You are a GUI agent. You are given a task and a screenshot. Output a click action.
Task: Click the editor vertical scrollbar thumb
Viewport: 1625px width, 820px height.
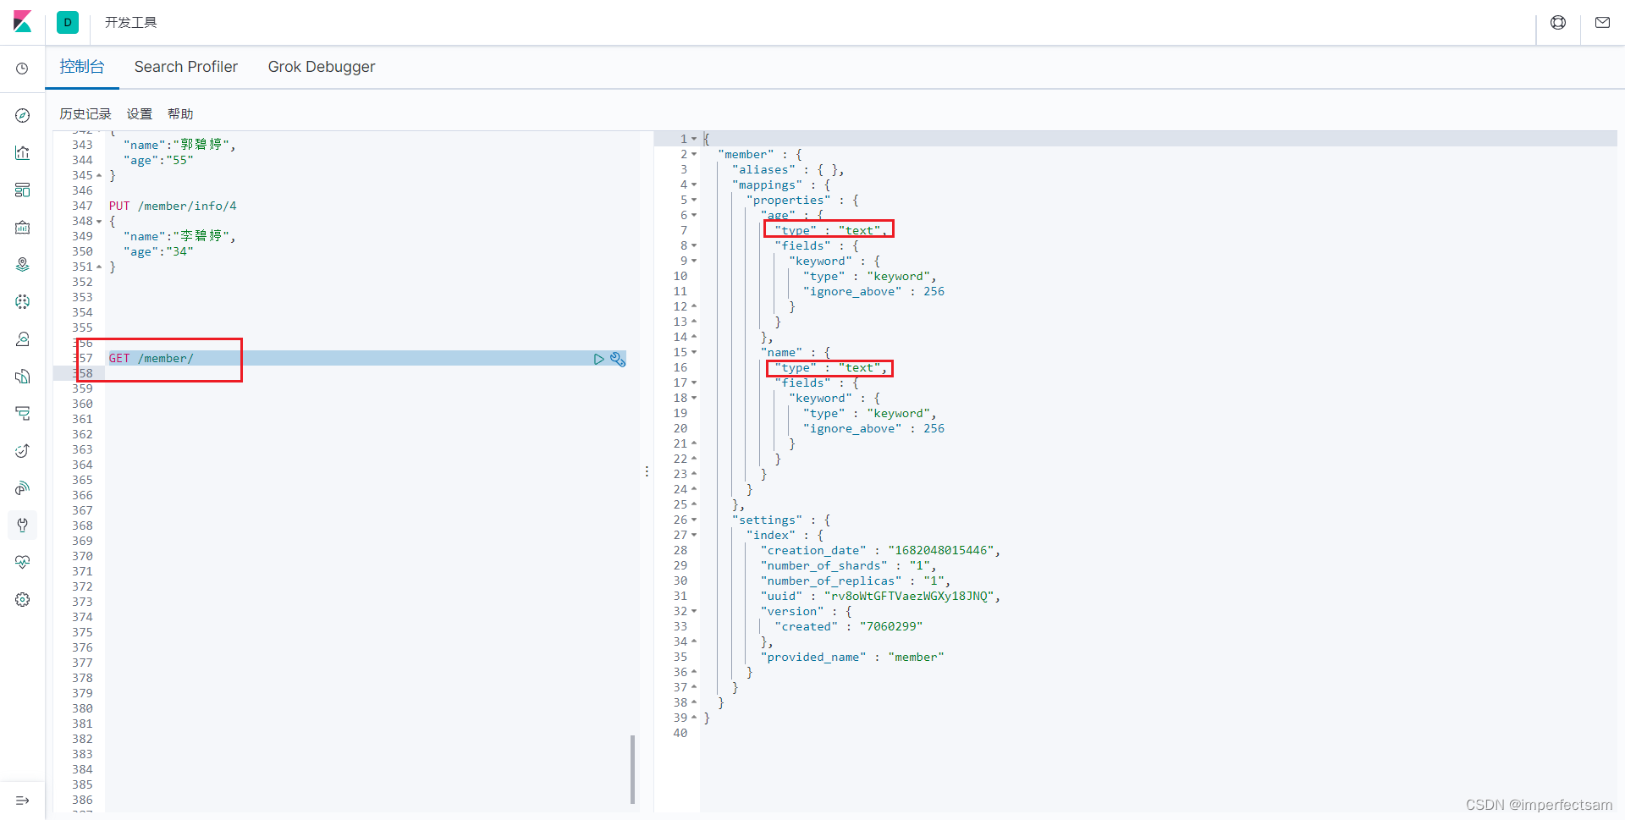click(x=632, y=769)
